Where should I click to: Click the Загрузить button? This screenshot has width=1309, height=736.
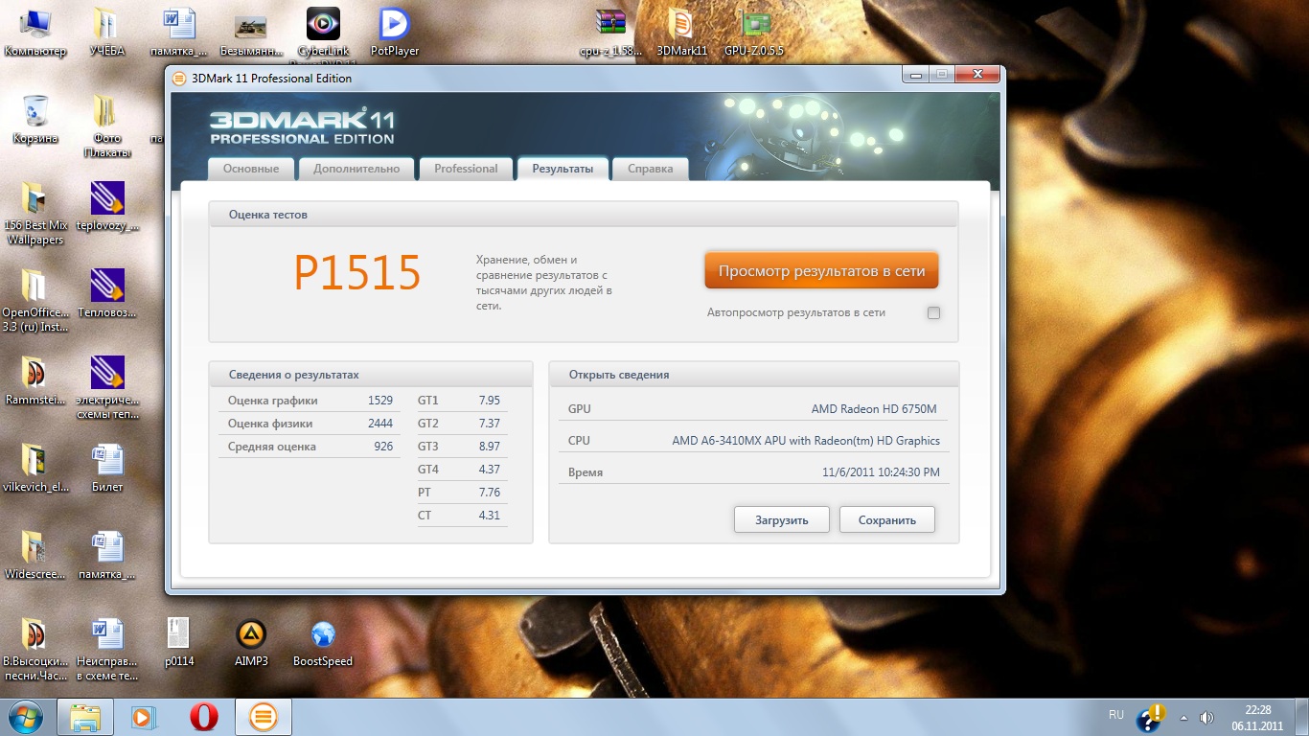782,520
